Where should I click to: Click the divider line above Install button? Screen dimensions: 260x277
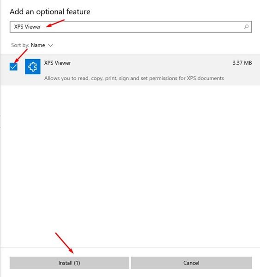pyautogui.click(x=130, y=247)
